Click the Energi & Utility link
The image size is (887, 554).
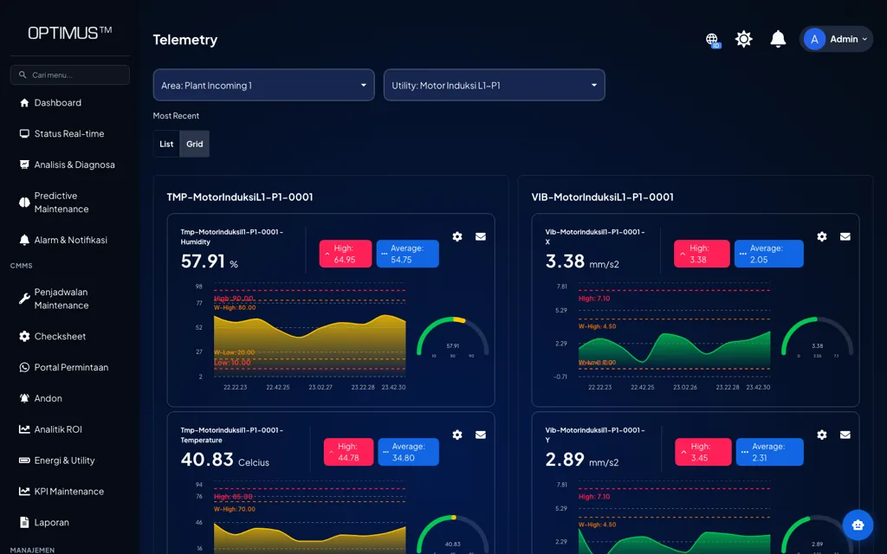click(64, 461)
